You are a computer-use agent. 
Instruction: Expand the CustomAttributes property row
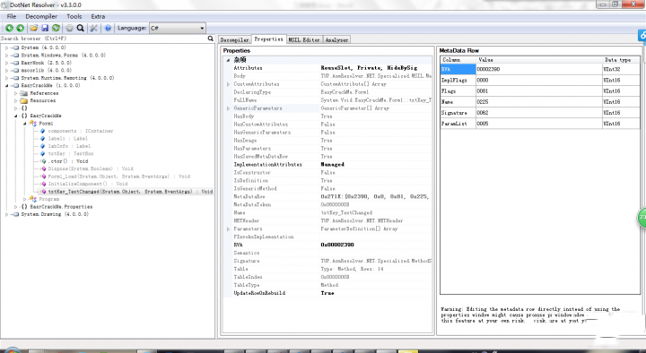(x=228, y=84)
